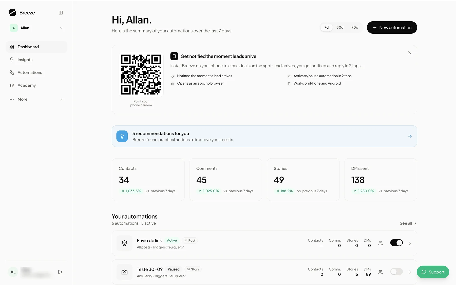Open the Stories stat card
This screenshot has height=285, width=456.
[x=303, y=180]
